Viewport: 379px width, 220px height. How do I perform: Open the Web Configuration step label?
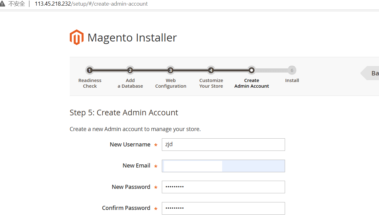171,83
